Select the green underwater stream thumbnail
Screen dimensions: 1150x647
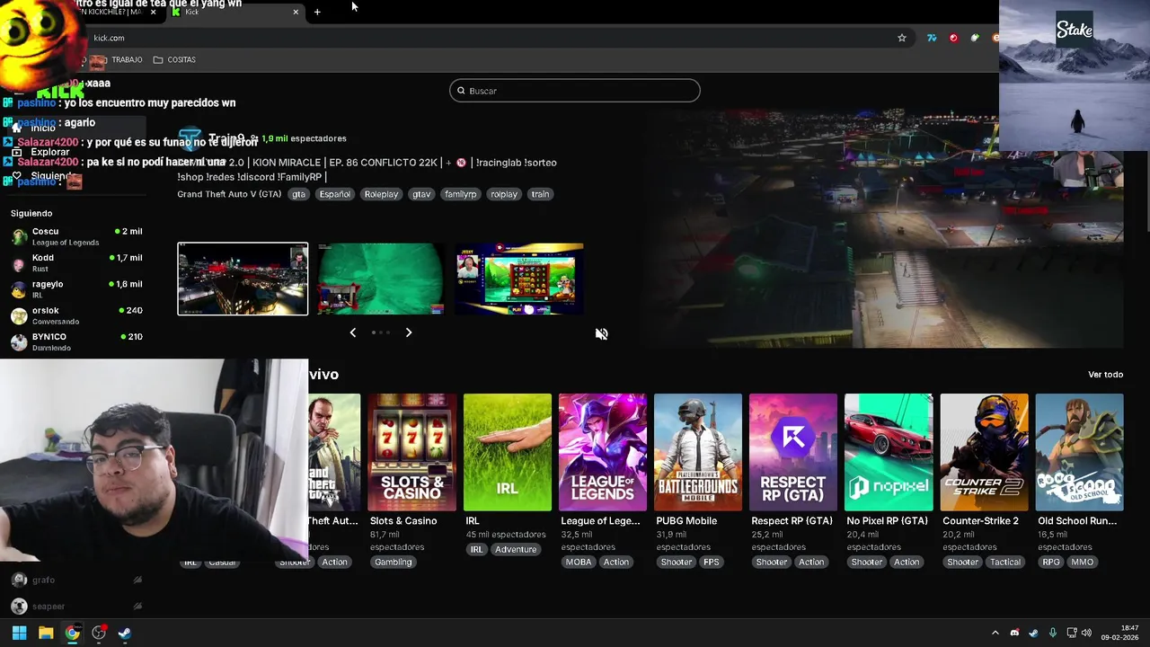pos(381,279)
